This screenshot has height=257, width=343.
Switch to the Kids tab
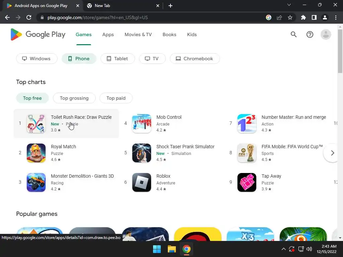click(x=192, y=34)
